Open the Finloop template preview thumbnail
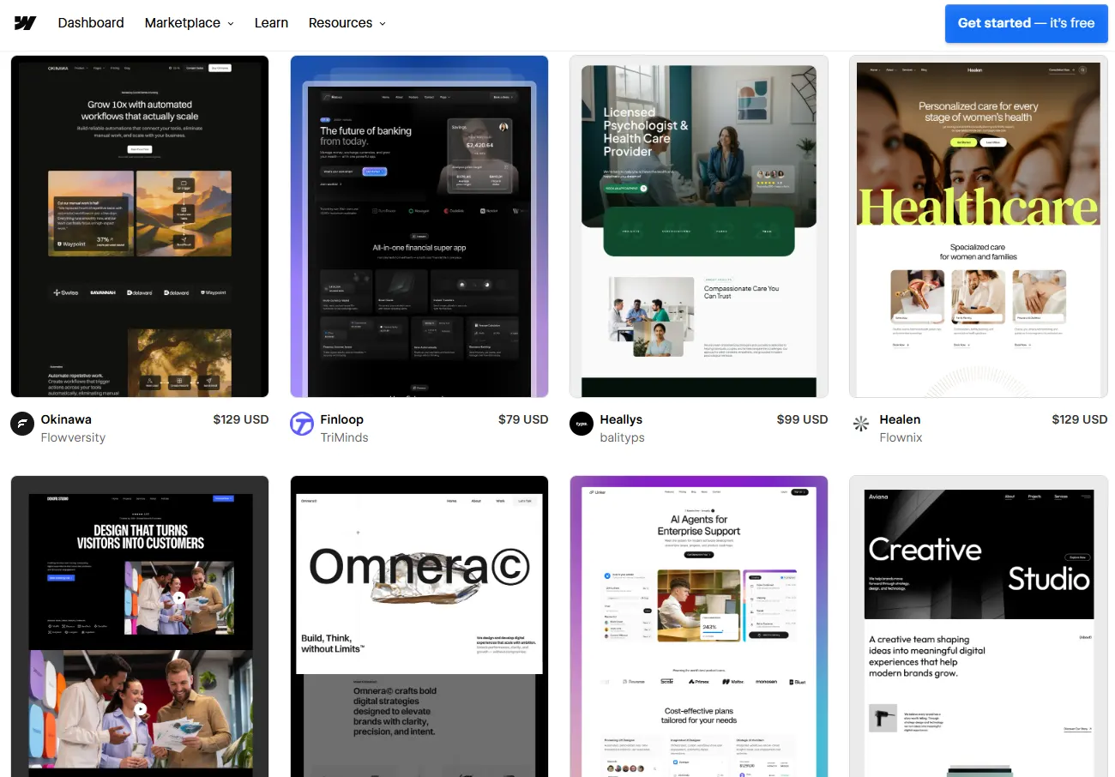Viewport: 1115px width, 777px height. coord(419,226)
